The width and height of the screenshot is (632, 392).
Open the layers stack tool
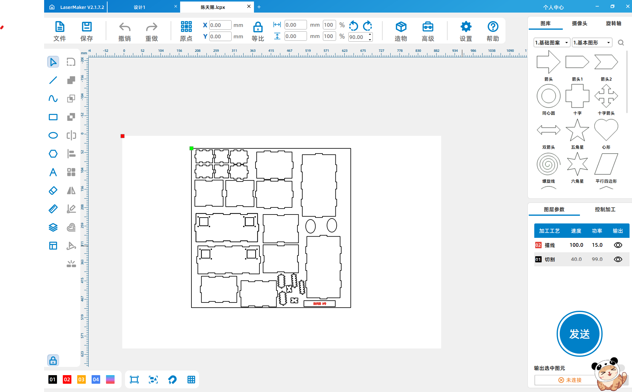(x=53, y=227)
